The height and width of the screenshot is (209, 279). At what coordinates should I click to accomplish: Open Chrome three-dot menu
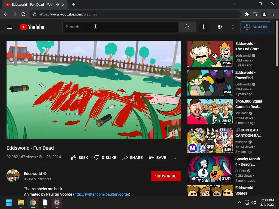(x=273, y=14)
